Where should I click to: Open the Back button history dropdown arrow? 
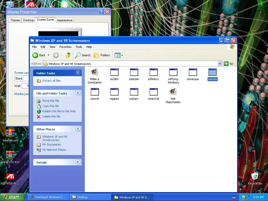coord(48,55)
